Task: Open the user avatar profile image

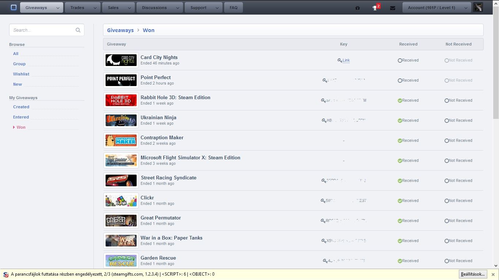Action: (x=478, y=7)
